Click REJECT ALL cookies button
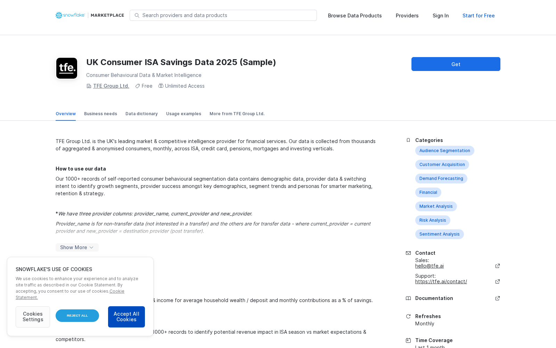Viewport: 556px width, 348px height. click(77, 316)
